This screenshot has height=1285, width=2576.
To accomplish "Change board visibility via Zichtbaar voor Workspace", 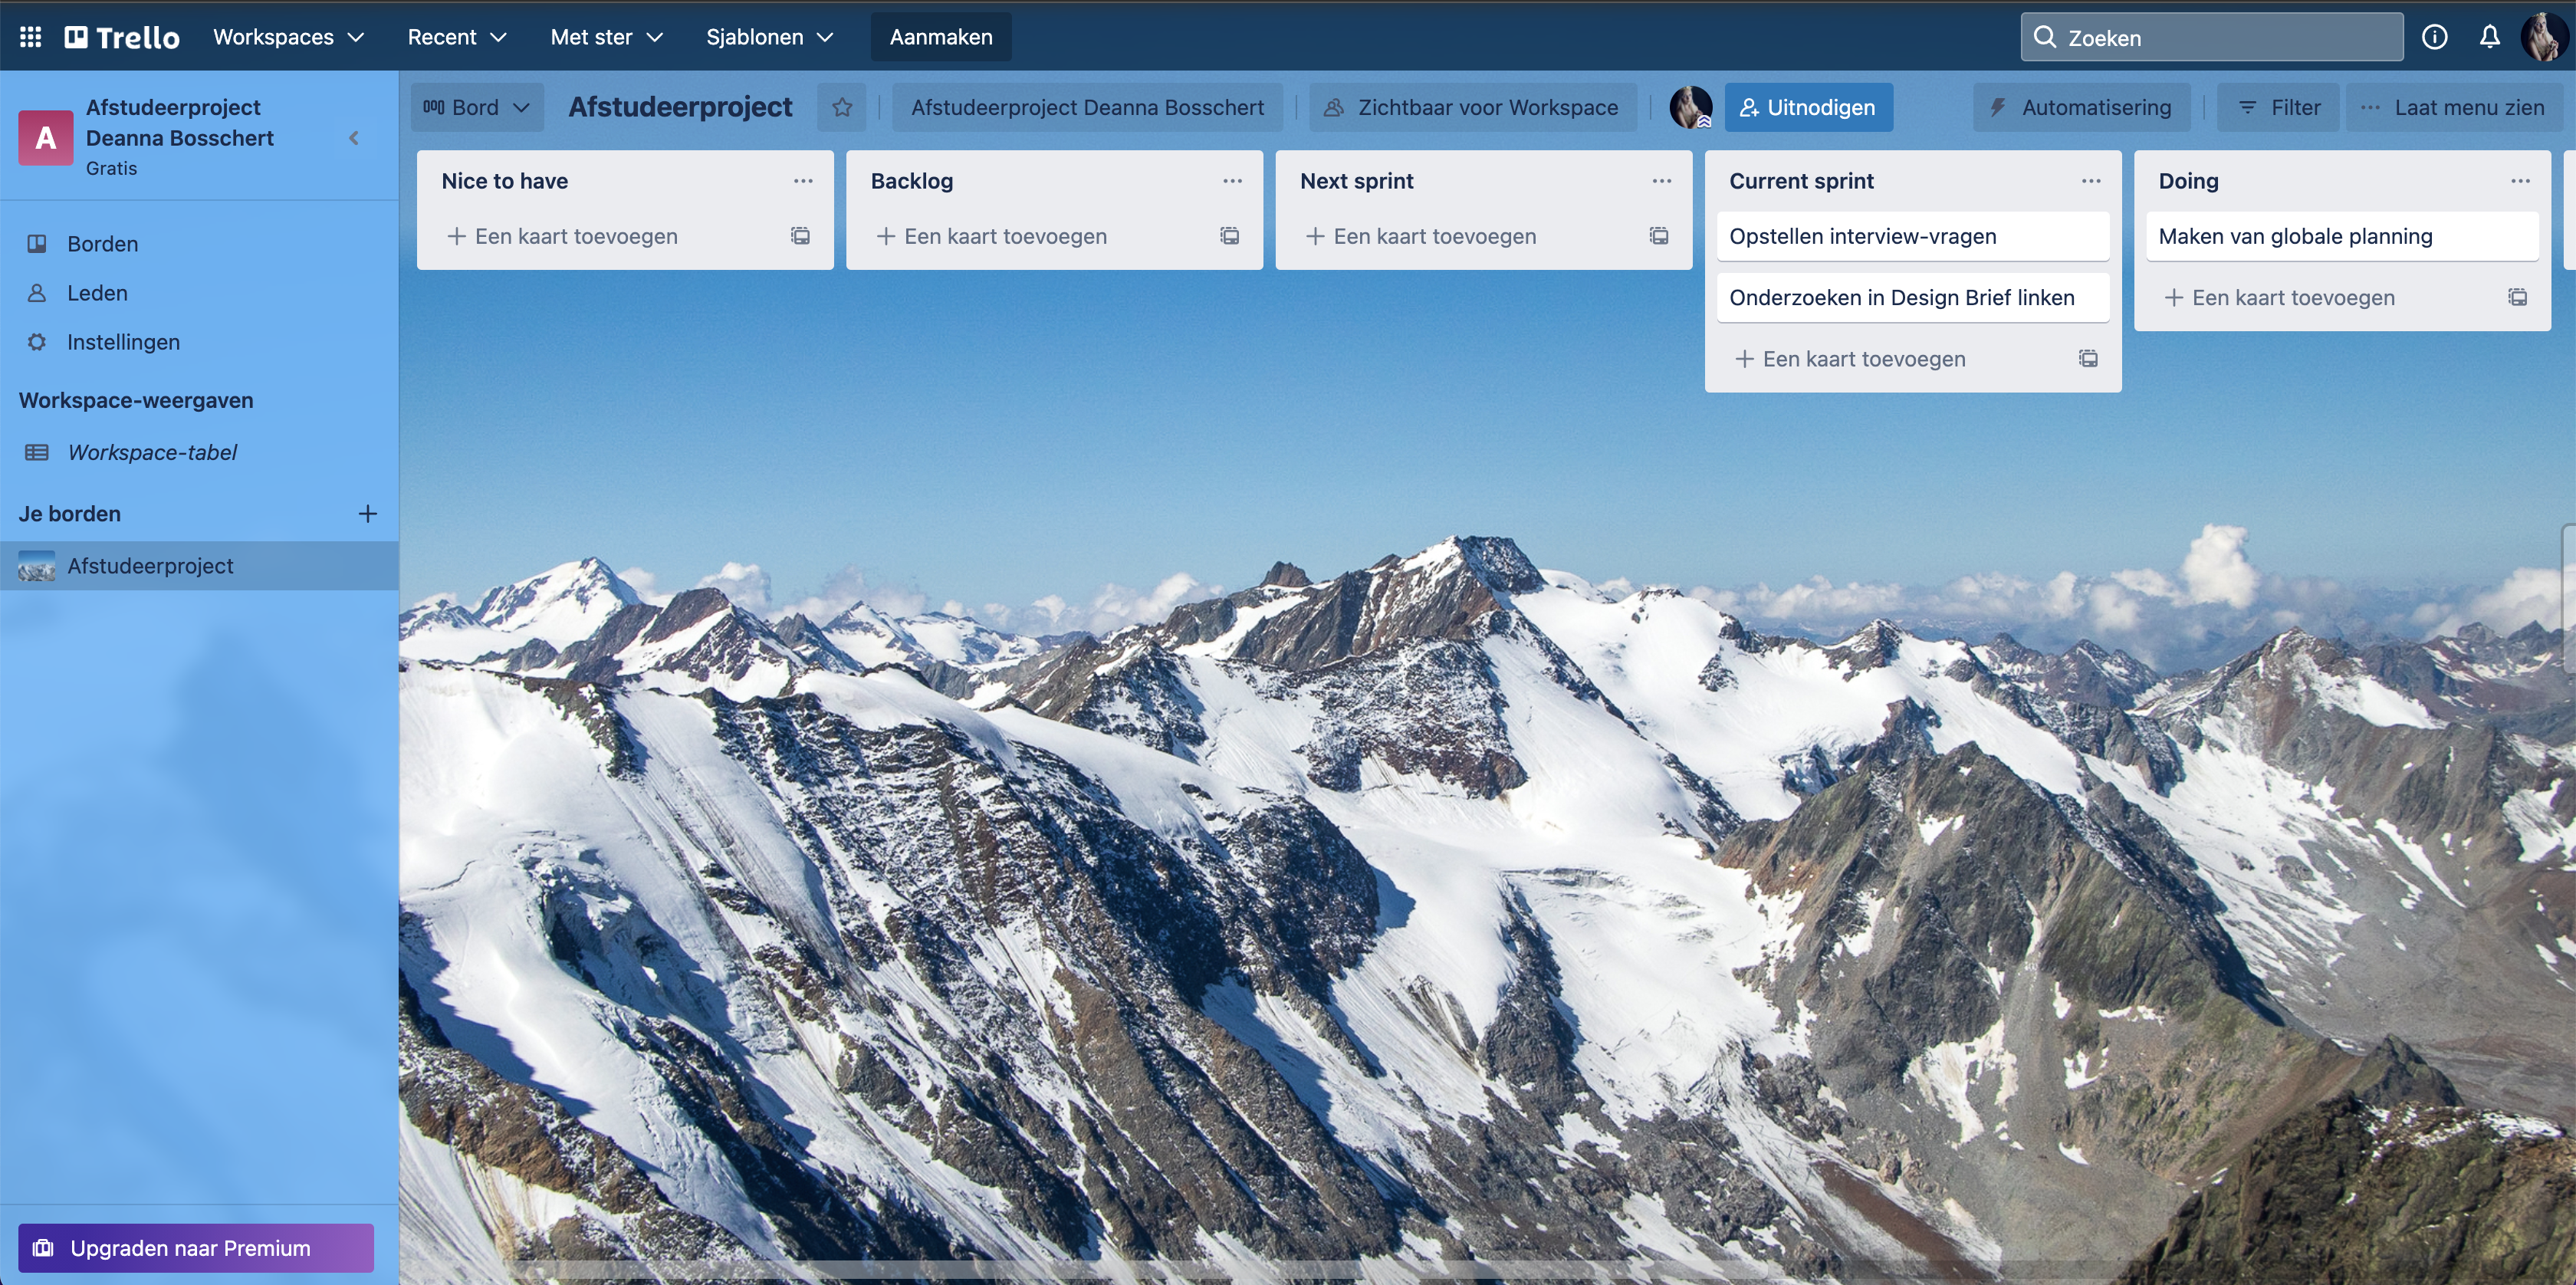I will point(1472,107).
